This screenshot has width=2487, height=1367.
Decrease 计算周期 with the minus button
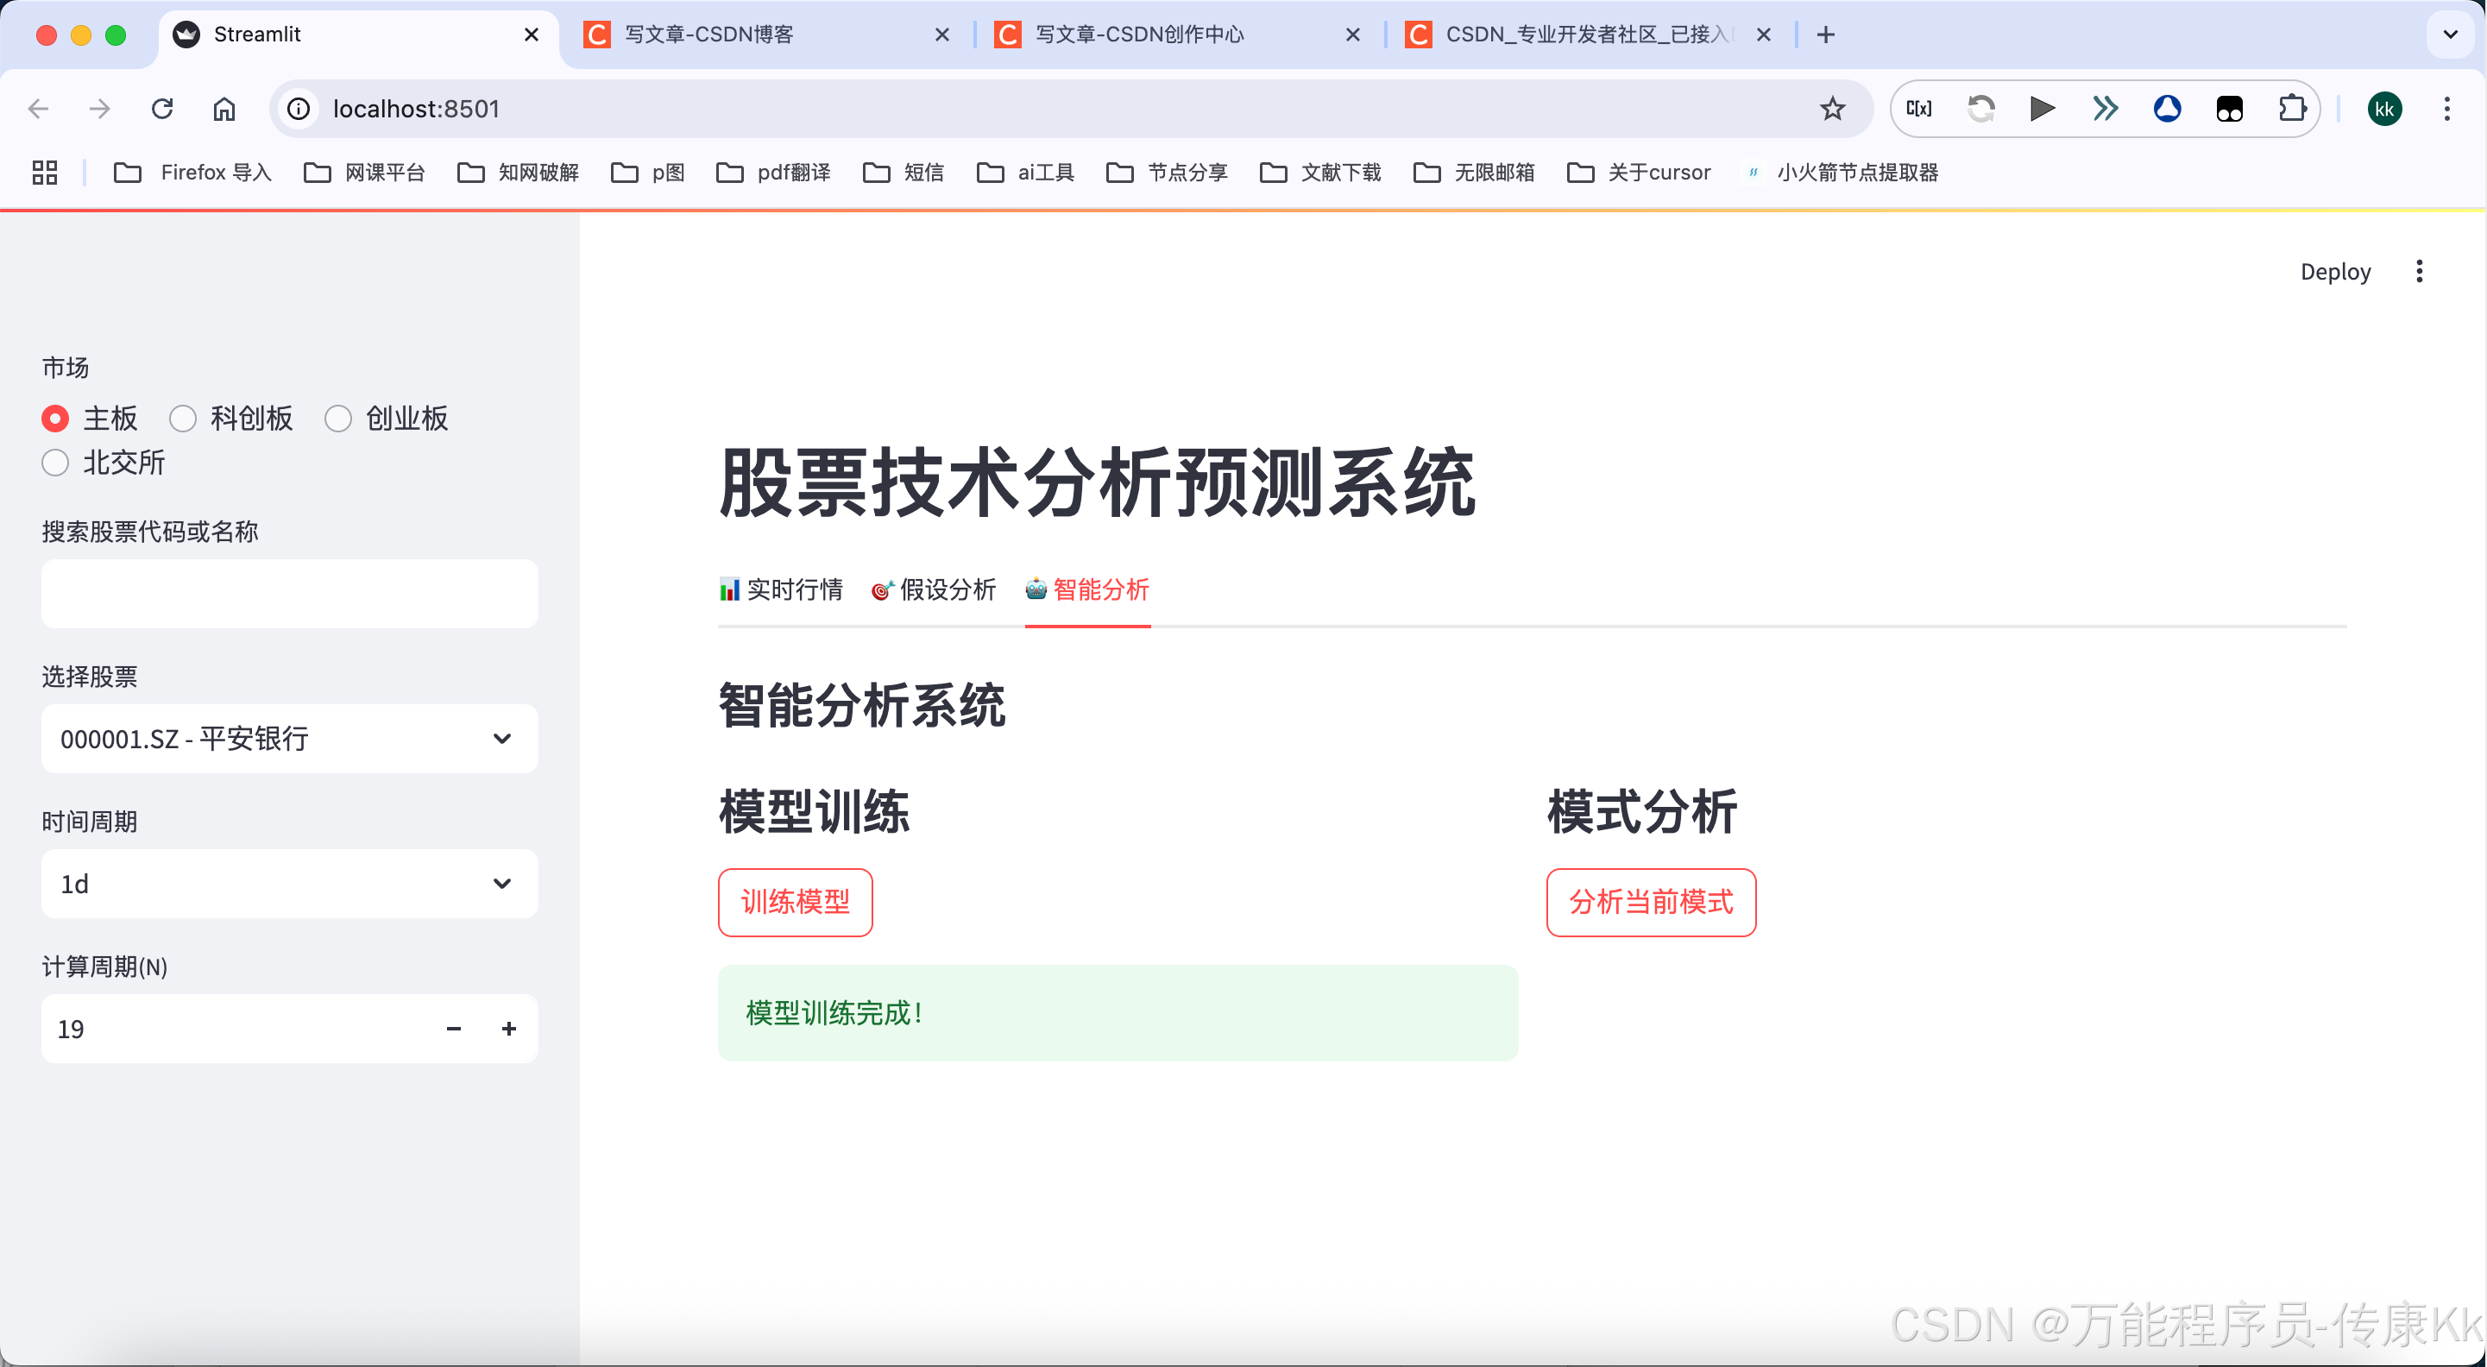454,1029
